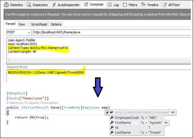Open the Log tab
193x138 pixels.
tap(113, 5)
